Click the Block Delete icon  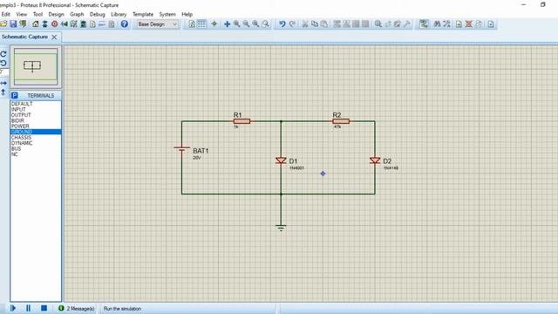point(365,24)
